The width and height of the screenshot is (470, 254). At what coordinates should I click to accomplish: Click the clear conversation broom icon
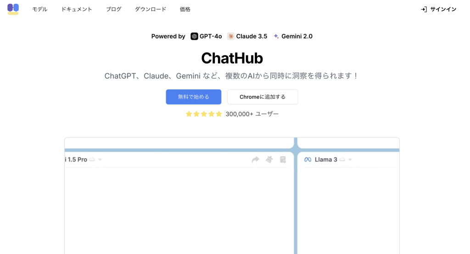coord(269,160)
